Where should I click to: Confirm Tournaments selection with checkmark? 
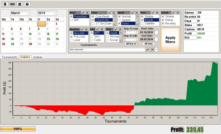coord(147,50)
